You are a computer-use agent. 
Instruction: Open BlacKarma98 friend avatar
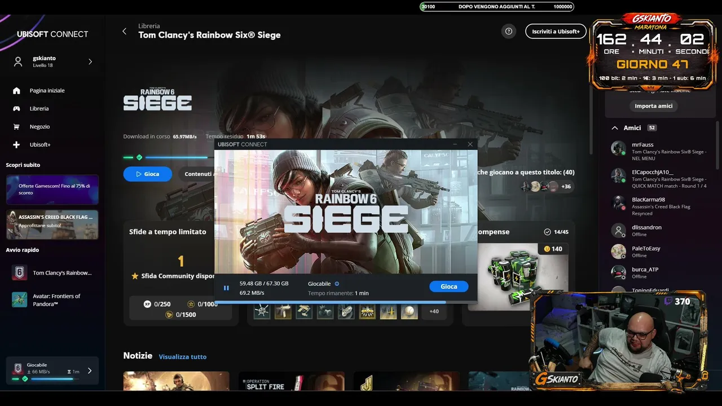[x=618, y=202]
